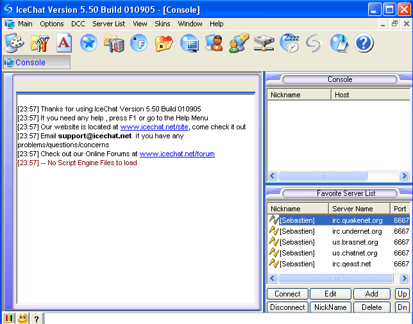The image size is (413, 324).
Task: Click the Connect button
Action: click(x=287, y=294)
